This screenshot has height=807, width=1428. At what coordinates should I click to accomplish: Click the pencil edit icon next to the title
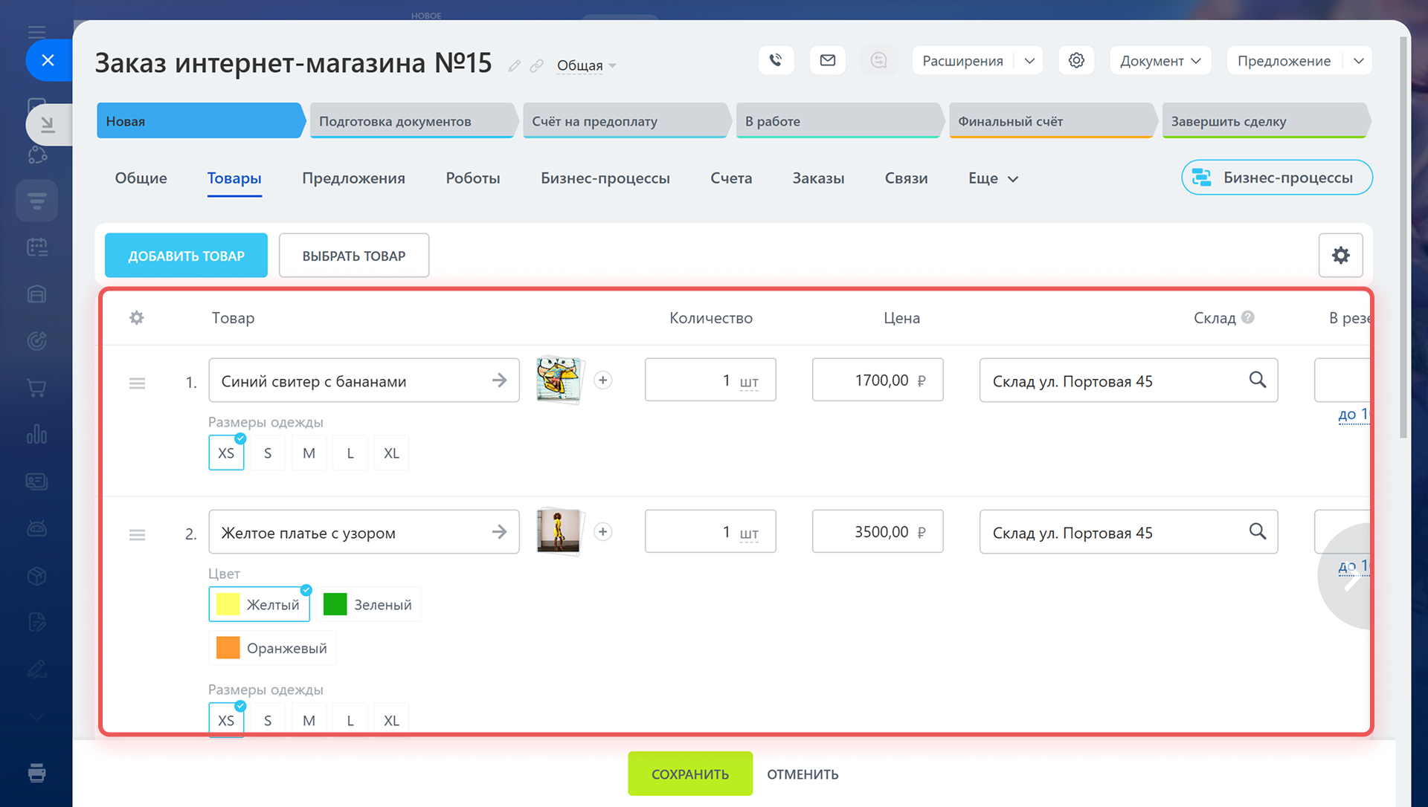pyautogui.click(x=514, y=66)
